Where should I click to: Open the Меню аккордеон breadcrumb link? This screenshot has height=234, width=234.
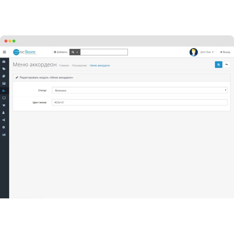(100, 65)
